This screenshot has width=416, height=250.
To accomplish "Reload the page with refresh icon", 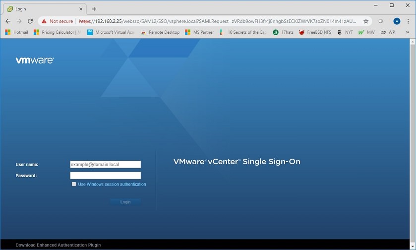I will tap(30, 21).
